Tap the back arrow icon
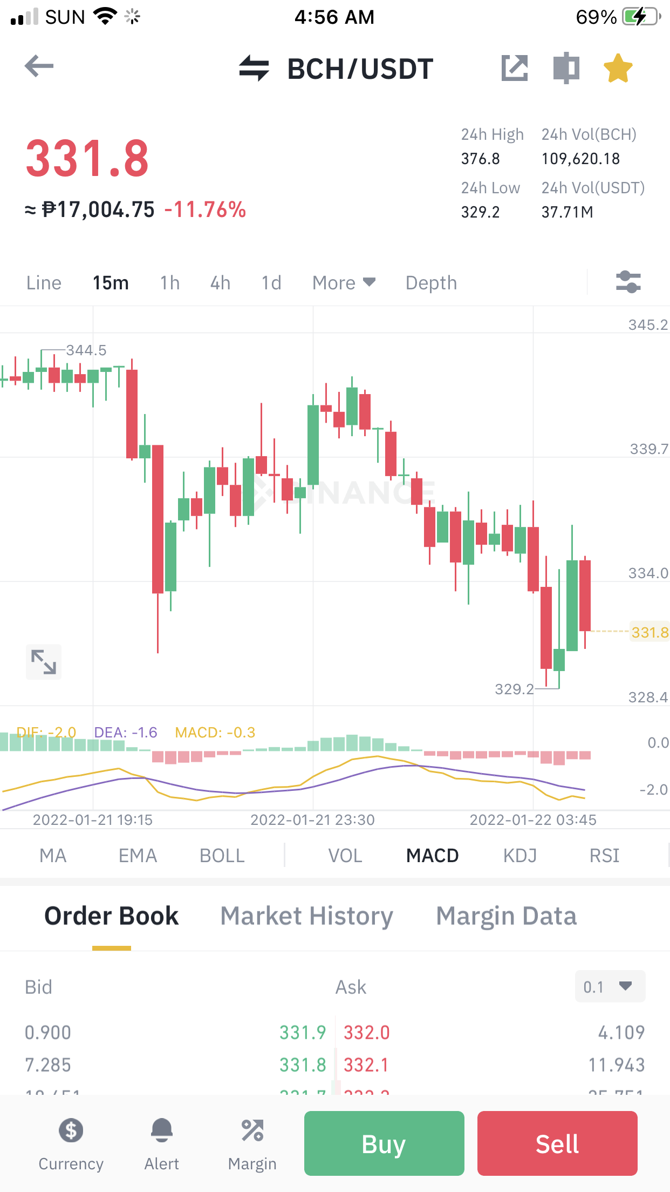Screen dimensions: 670x1192 [39, 66]
